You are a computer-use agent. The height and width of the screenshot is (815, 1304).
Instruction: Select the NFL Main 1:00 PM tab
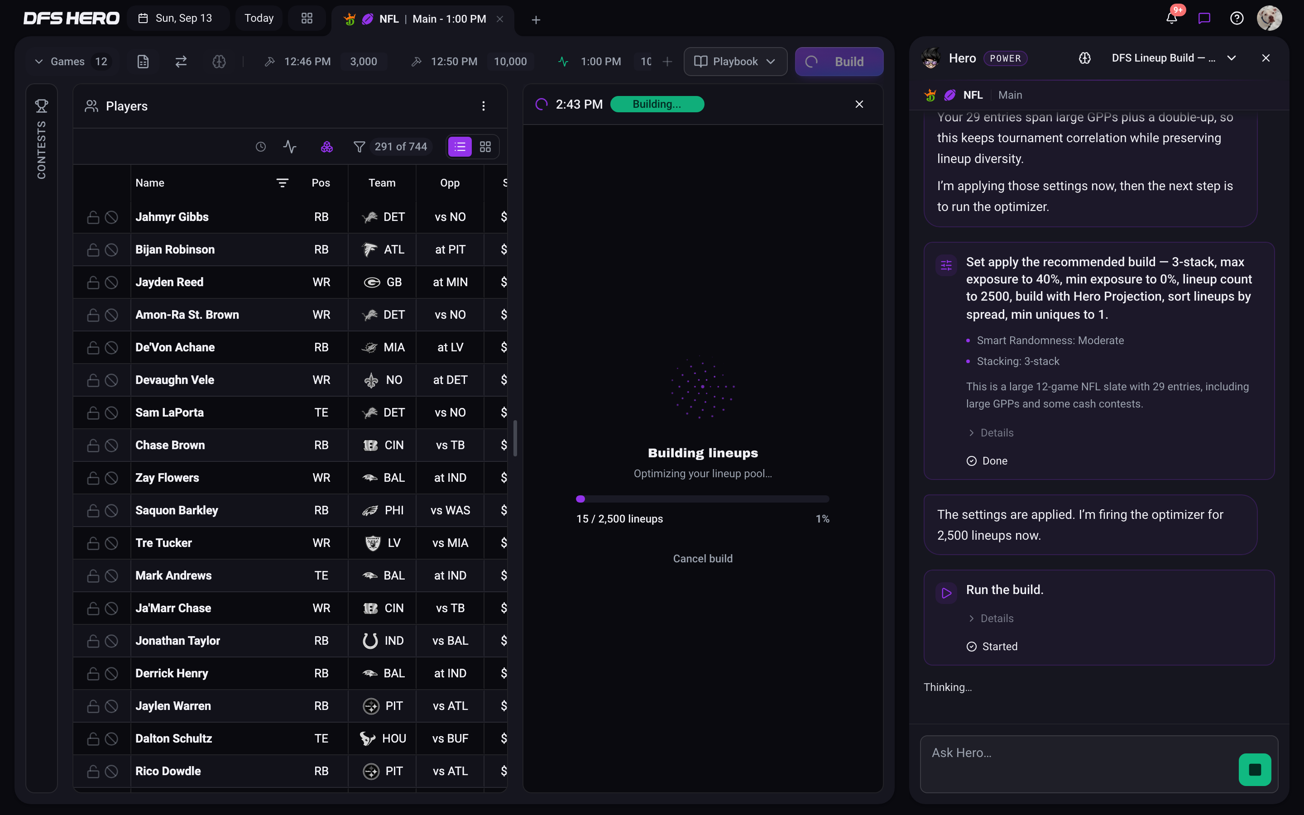pos(422,19)
